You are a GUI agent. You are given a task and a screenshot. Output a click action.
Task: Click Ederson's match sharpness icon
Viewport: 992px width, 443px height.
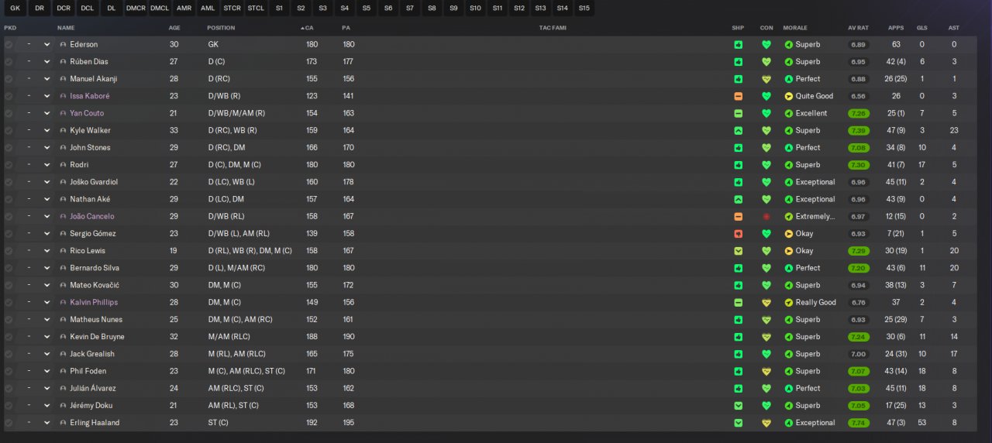[739, 45]
